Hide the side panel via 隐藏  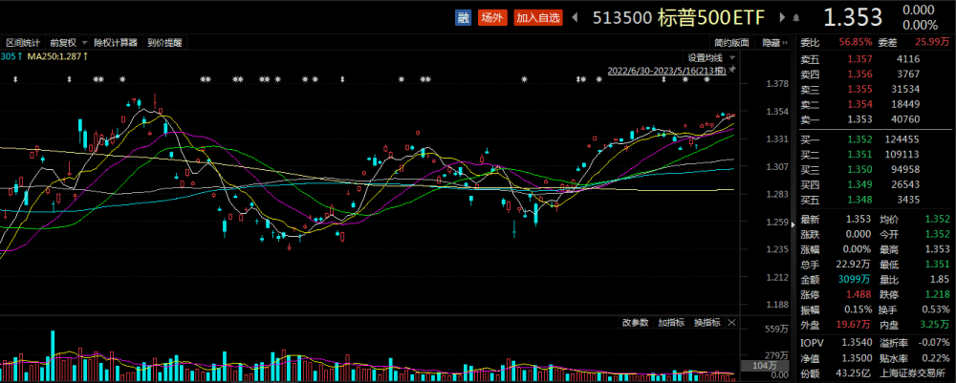[x=775, y=43]
